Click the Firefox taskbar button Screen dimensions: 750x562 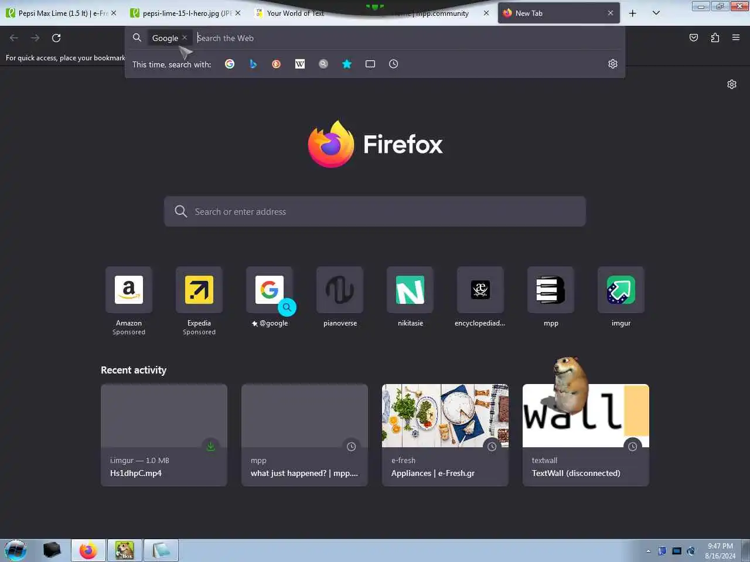pyautogui.click(x=88, y=550)
